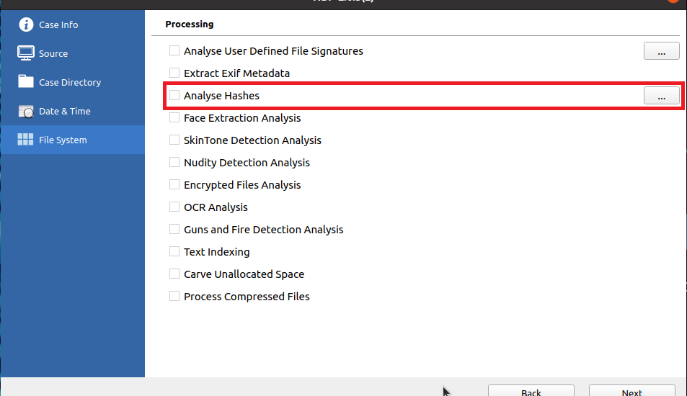
Task: Select the Source monitor icon
Action: (x=26, y=53)
